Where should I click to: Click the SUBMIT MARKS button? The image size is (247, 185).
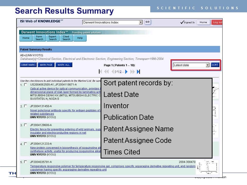click(28, 65)
